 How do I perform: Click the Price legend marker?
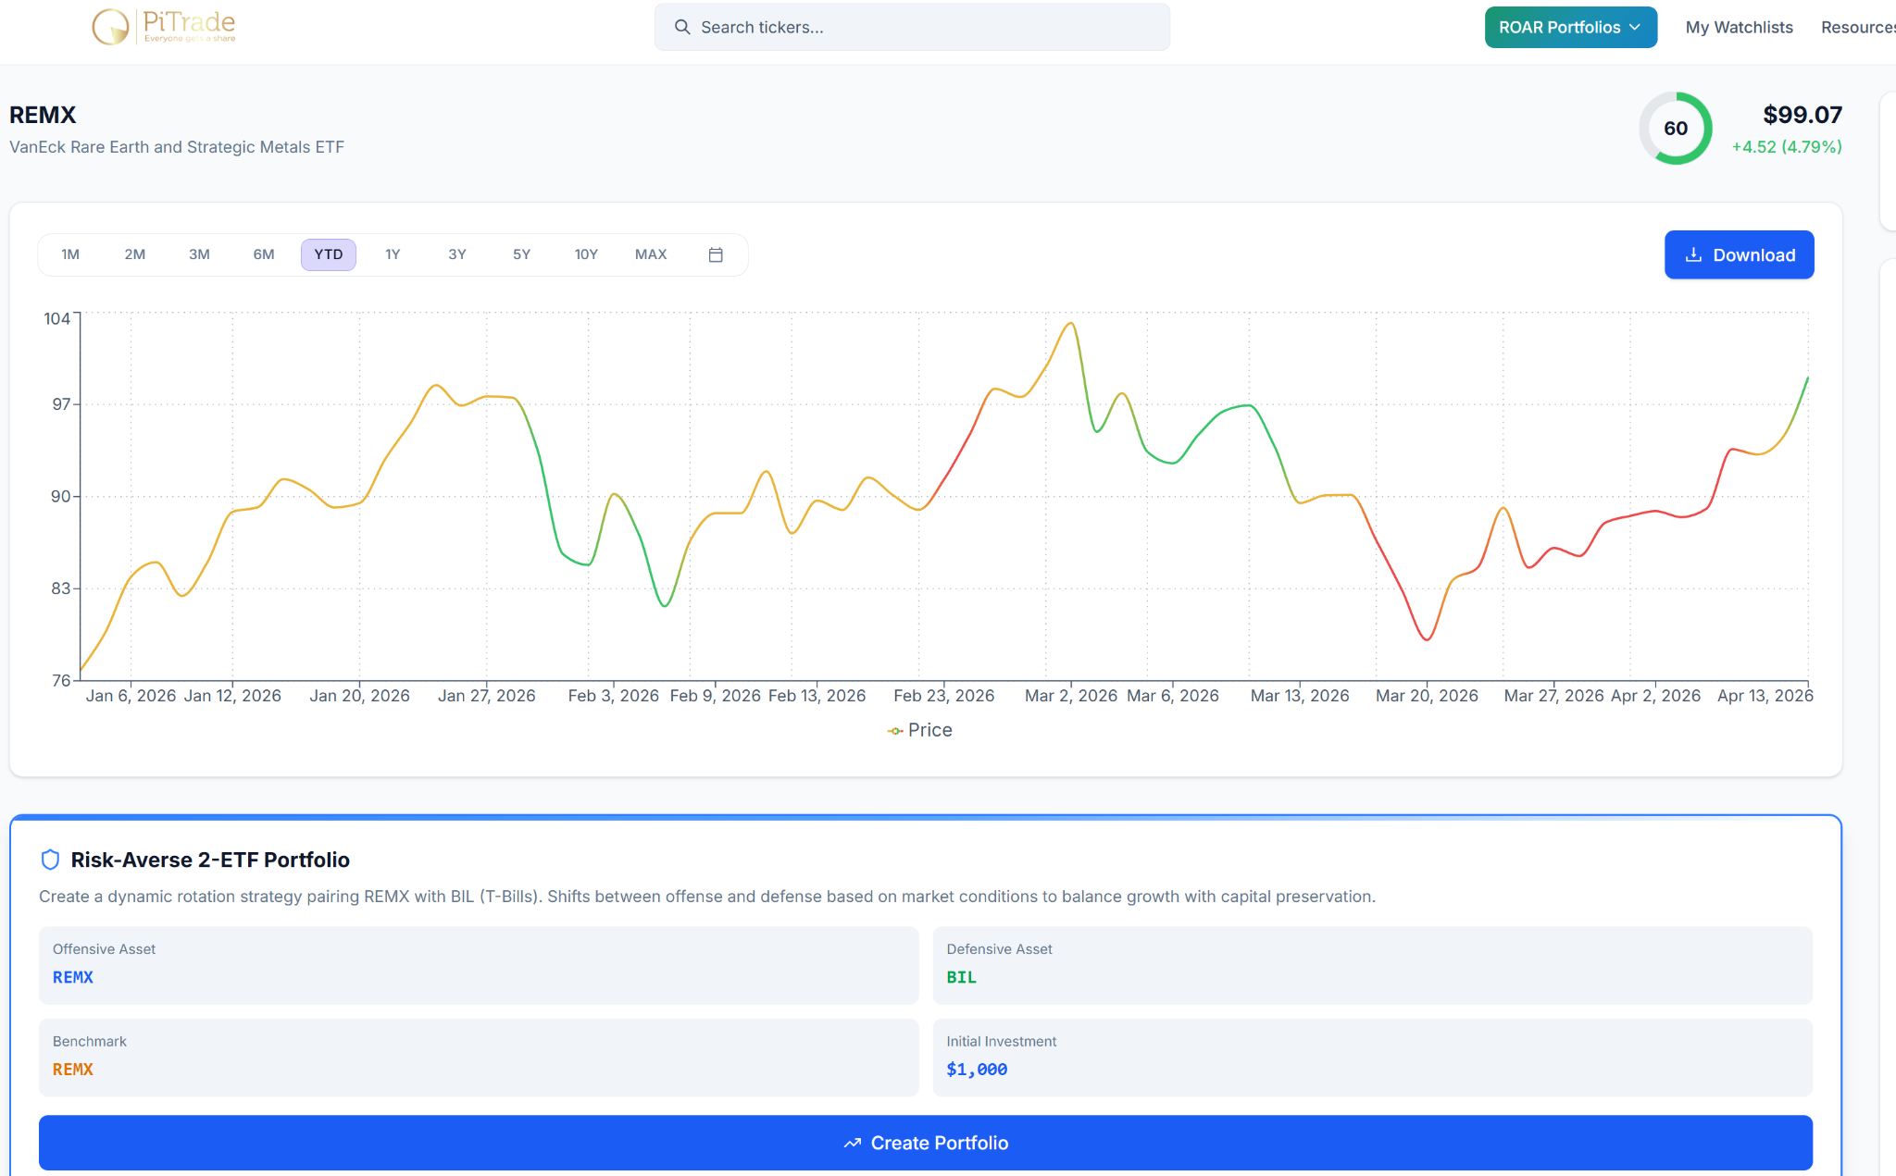[895, 731]
